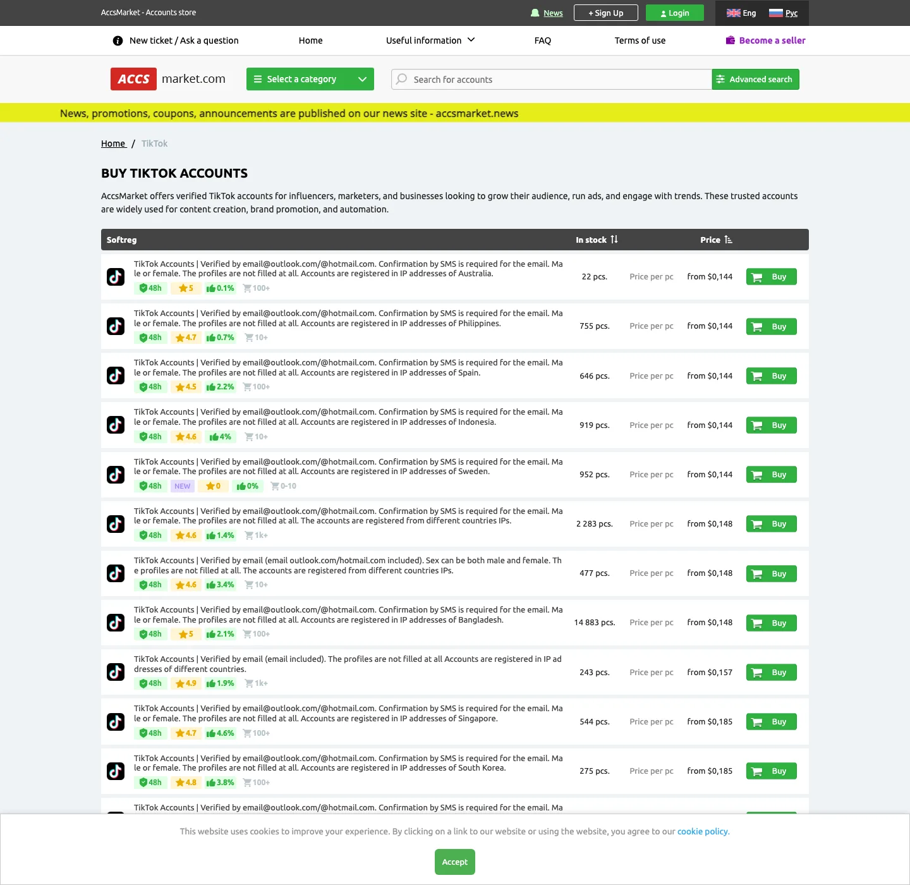Open the Home menu item

pos(310,40)
